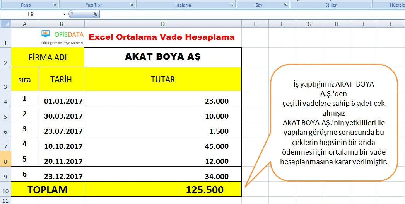405x204 pixels.
Task: Select column D header
Action: 162,24
